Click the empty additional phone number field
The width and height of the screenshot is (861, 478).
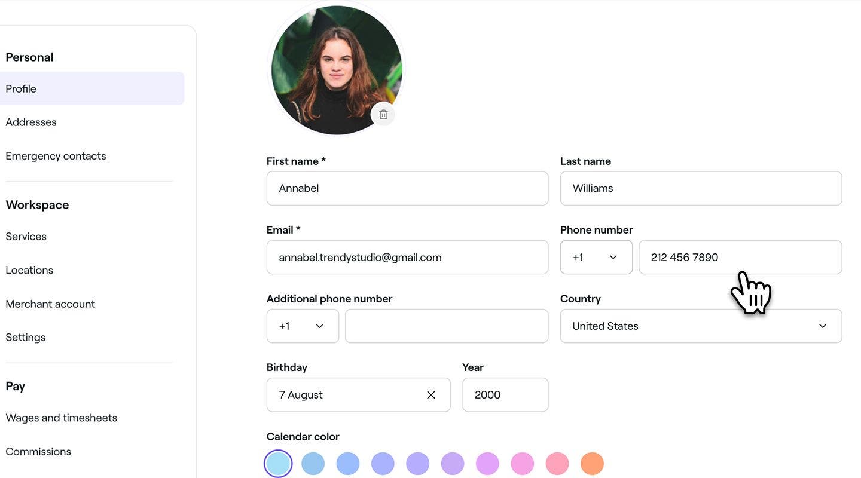[447, 326]
